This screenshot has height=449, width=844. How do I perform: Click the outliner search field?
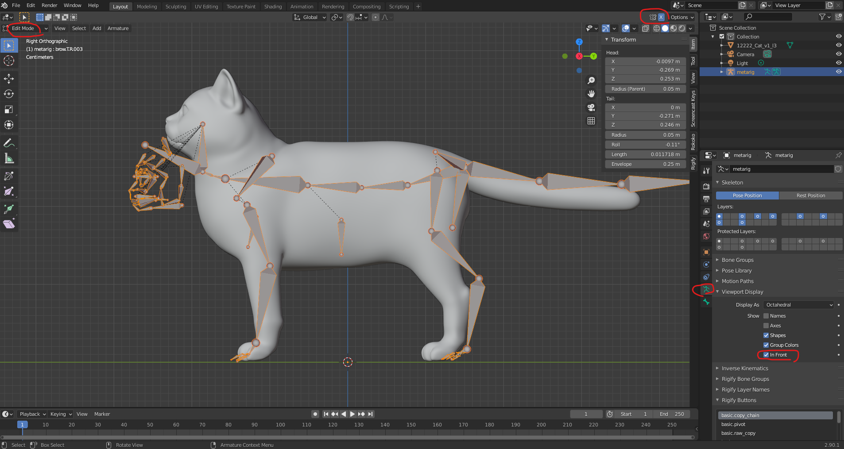click(x=767, y=17)
